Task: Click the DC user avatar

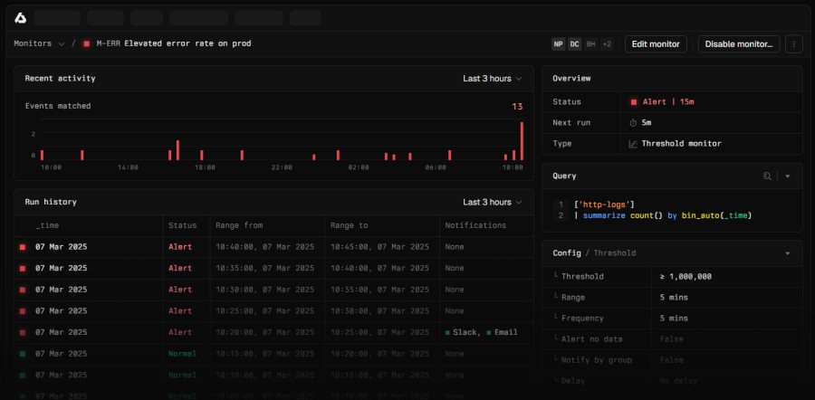Action: [x=574, y=44]
